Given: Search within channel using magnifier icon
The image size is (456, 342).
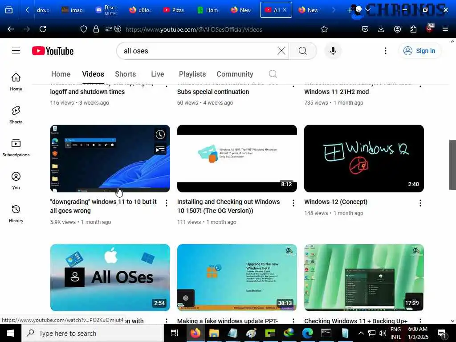Looking at the screenshot, I should (273, 74).
